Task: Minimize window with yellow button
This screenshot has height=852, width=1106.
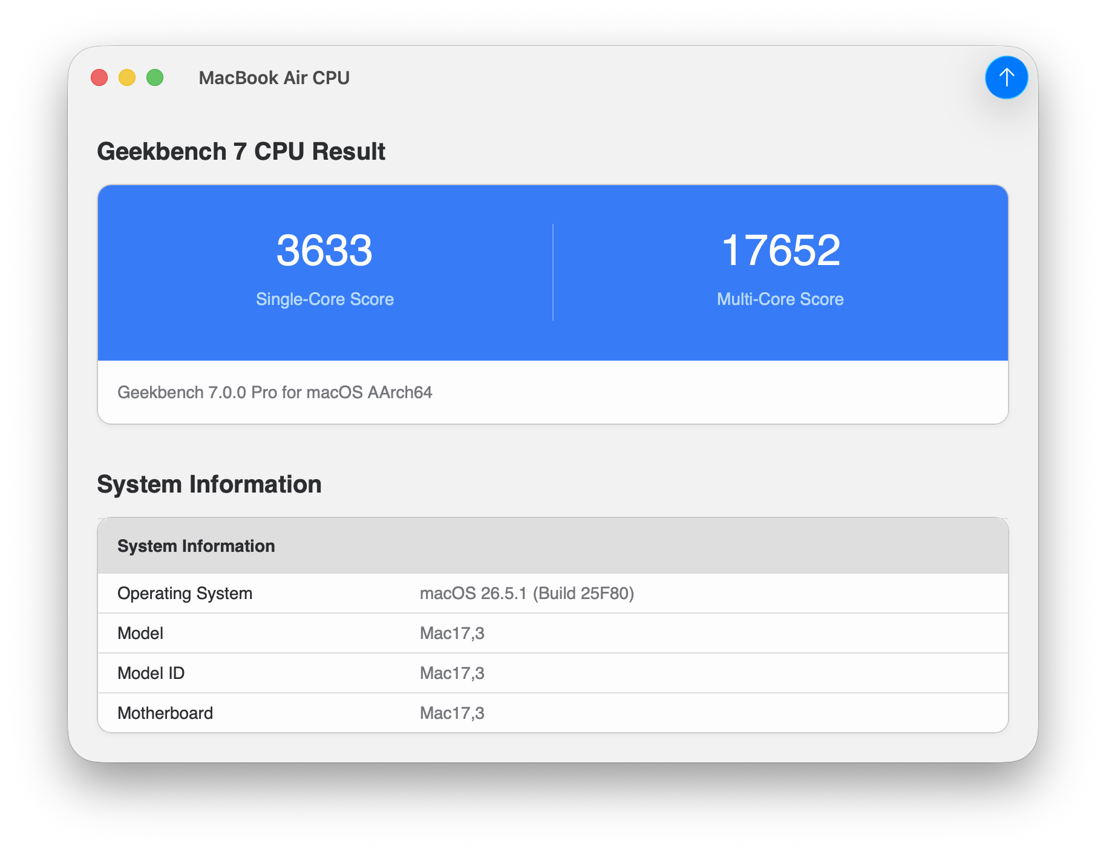Action: [x=127, y=77]
